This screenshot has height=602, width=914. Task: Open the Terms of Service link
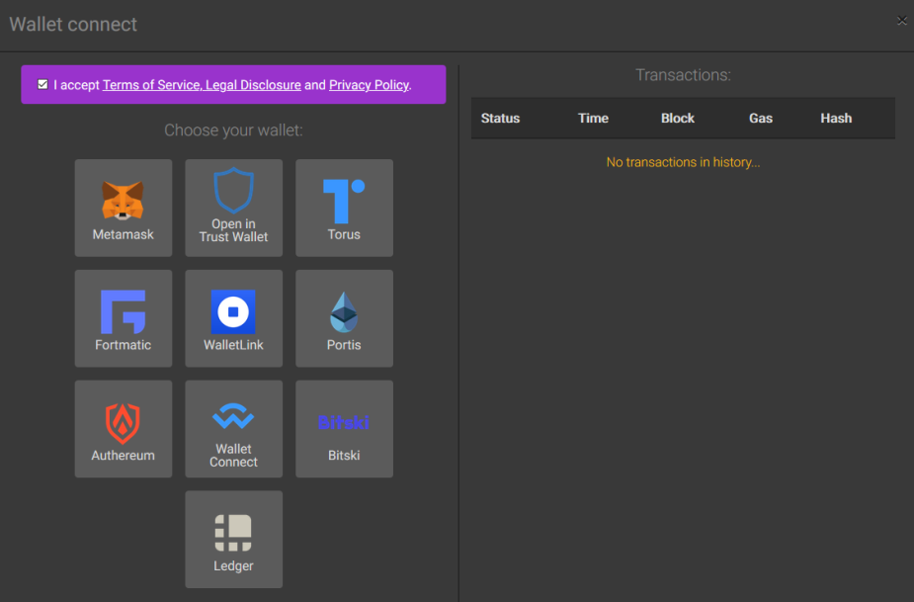(152, 85)
